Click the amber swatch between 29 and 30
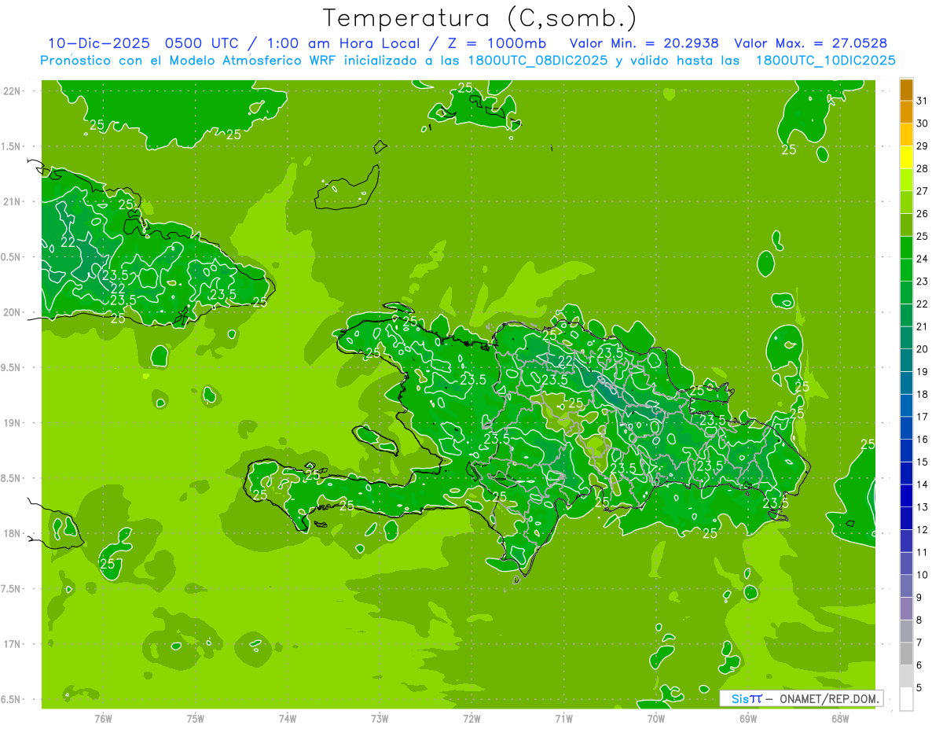 (x=906, y=134)
